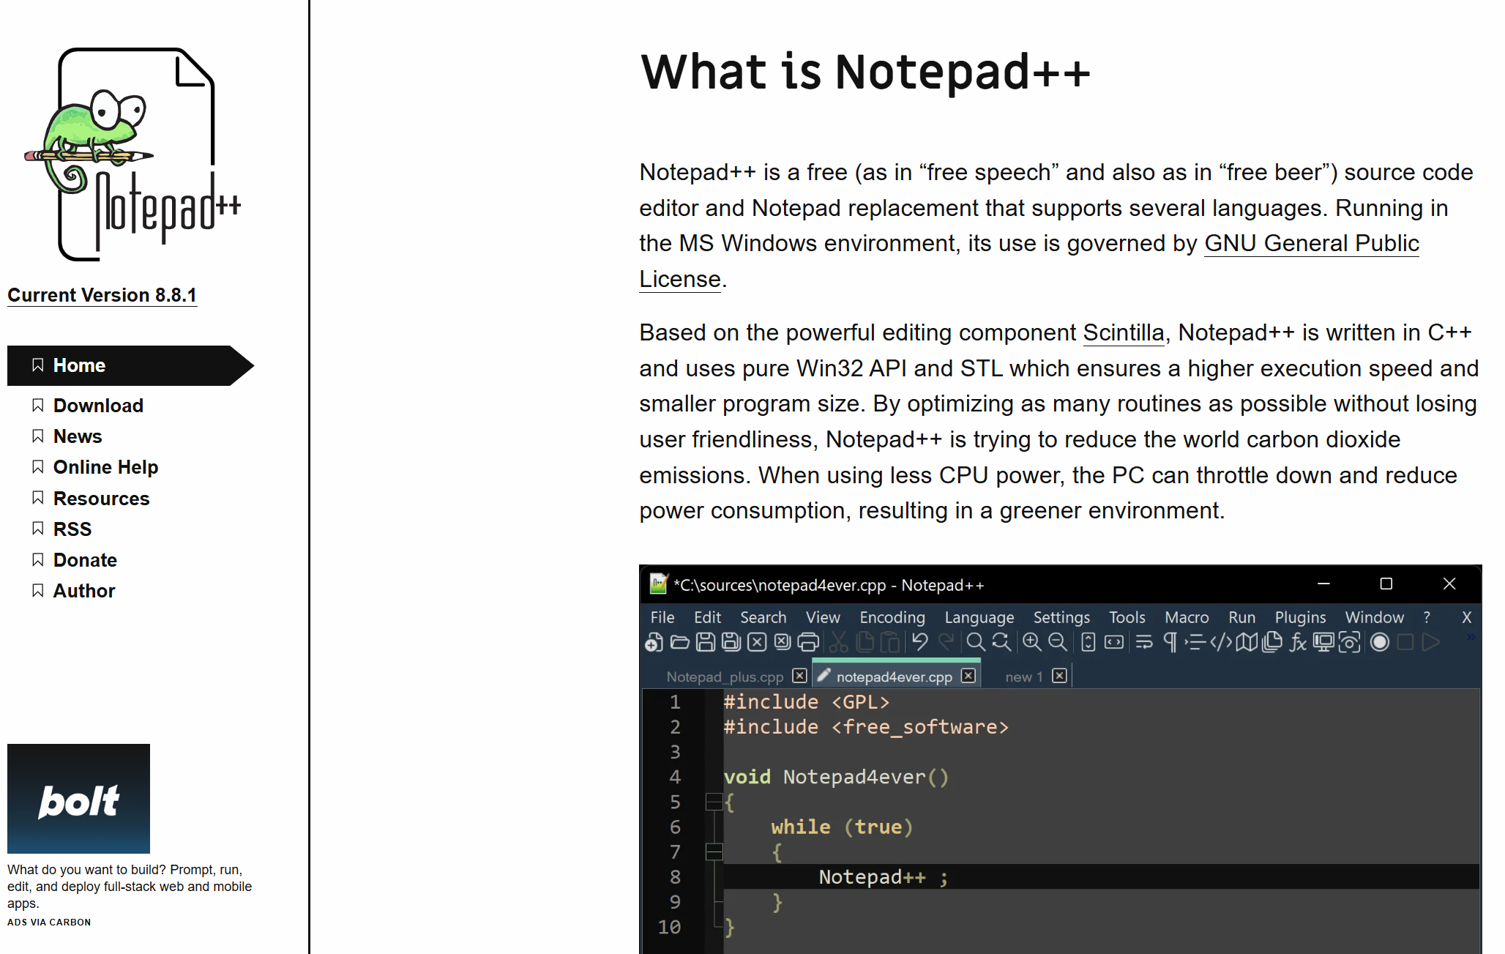The width and height of the screenshot is (1505, 954).
Task: Toggle the Document List icon
Action: (1272, 642)
